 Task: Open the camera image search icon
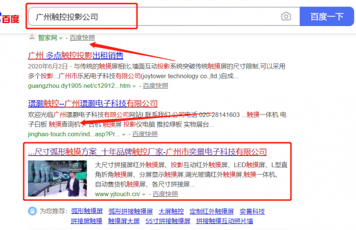tap(286, 17)
